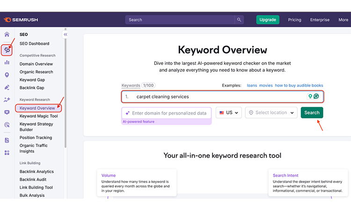Click the Semrush logo

tap(21, 20)
